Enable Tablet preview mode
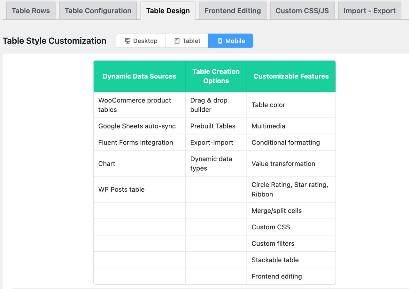The width and height of the screenshot is (409, 289). click(187, 41)
